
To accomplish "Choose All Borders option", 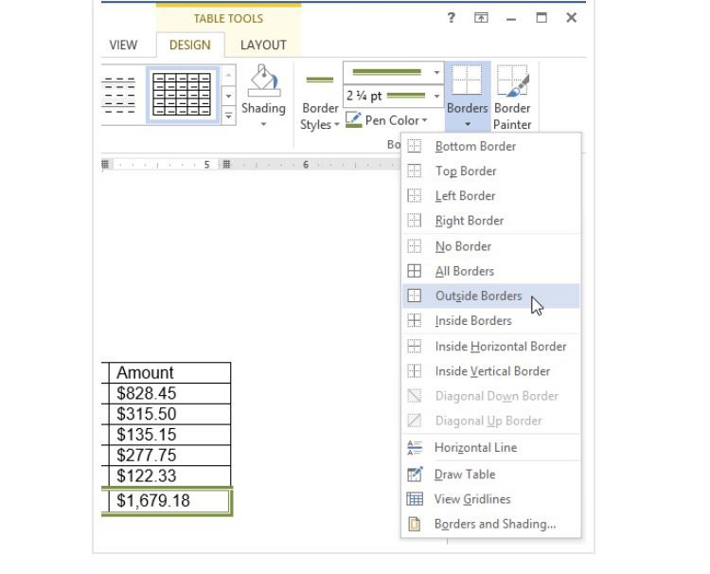I will tap(464, 271).
